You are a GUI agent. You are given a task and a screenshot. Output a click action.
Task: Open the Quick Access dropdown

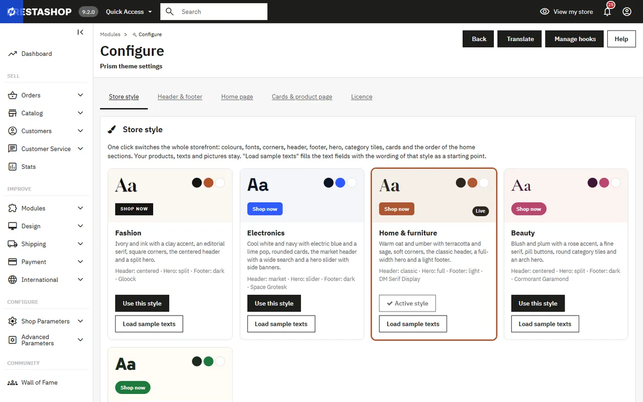[129, 12]
